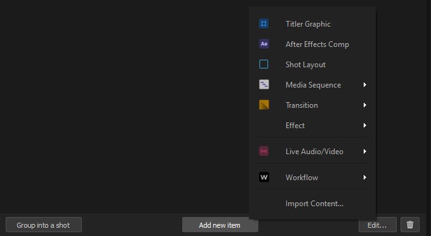
Task: Click the Titler Graphic icon
Action: 263,23
